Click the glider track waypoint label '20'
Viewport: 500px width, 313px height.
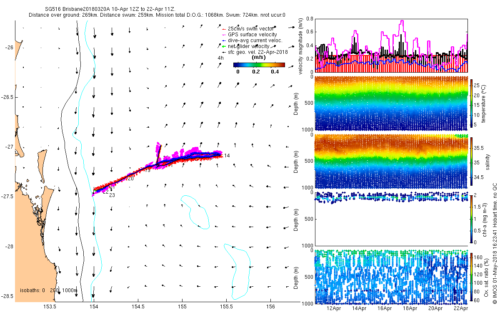pos(130,179)
